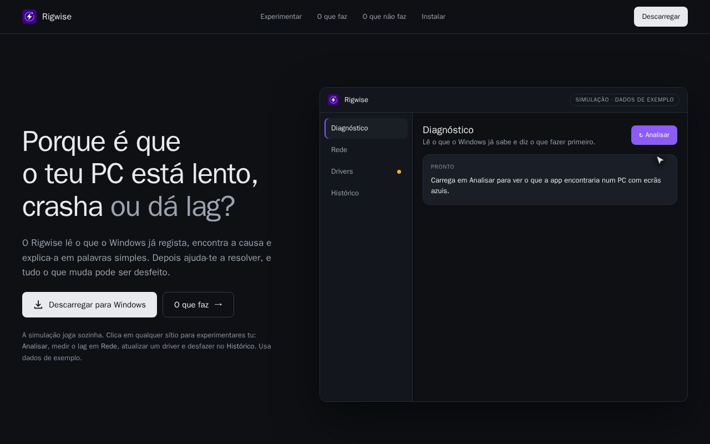The height and width of the screenshot is (444, 710).
Task: Click Descarregar para Windows
Action: click(x=89, y=305)
